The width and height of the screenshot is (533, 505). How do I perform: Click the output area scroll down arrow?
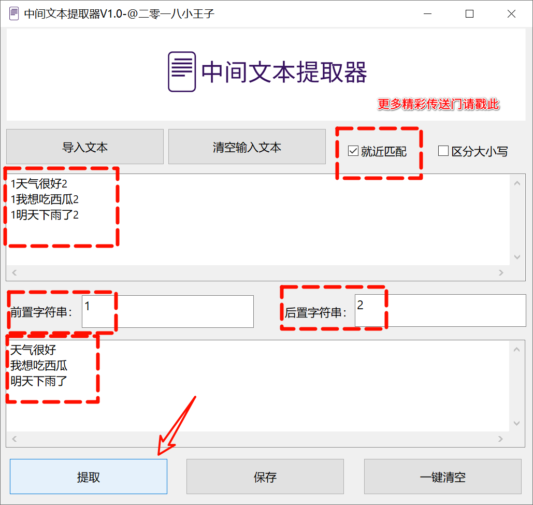(517, 424)
